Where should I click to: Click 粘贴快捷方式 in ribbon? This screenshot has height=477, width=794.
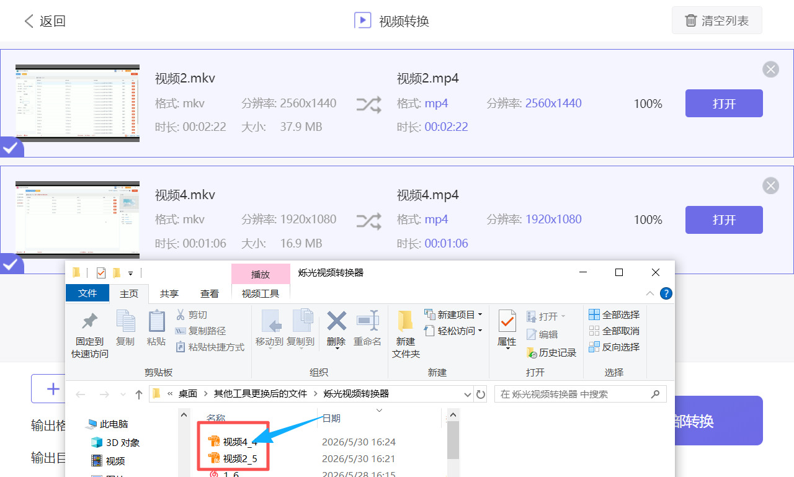210,347
